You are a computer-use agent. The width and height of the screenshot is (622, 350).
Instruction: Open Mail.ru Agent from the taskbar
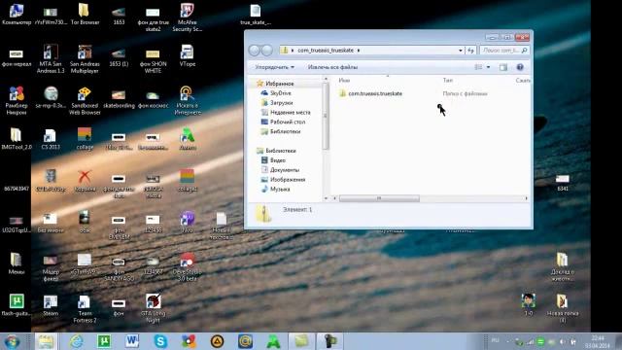(245, 341)
